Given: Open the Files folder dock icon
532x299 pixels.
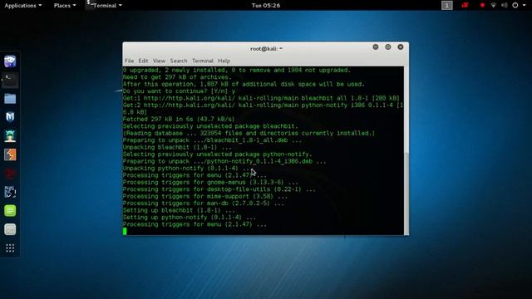Looking at the screenshot, I should point(10,99).
